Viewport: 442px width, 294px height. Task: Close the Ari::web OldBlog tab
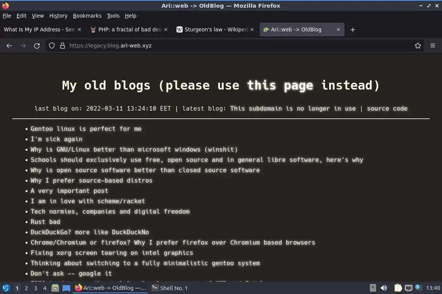(338, 29)
